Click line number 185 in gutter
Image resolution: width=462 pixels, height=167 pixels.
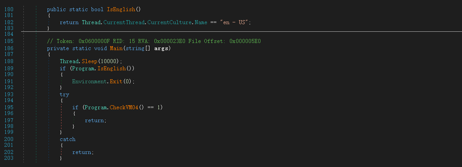(x=9, y=42)
